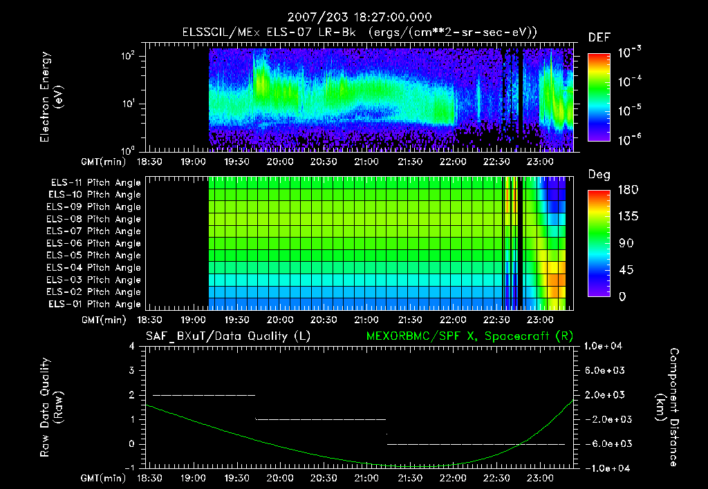Click the ELS-03 Pitch Angle row label
708x489 pixels.
93,280
